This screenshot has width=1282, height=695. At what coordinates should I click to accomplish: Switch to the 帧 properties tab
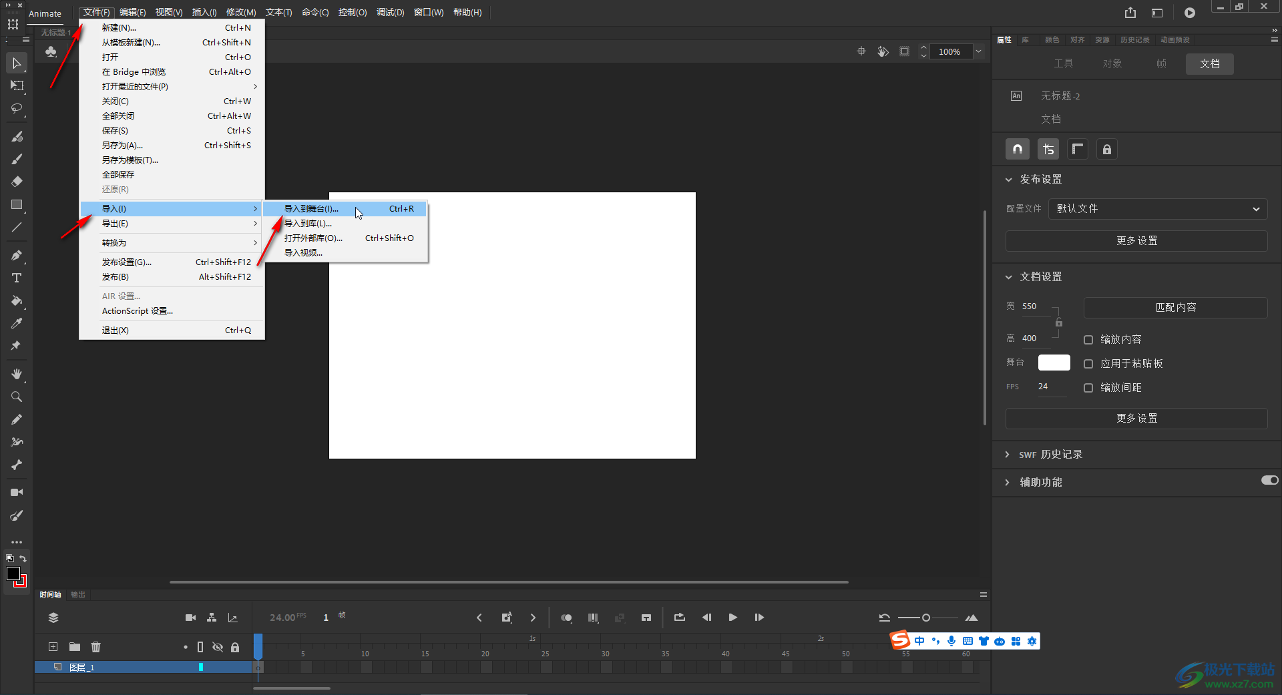point(1161,63)
